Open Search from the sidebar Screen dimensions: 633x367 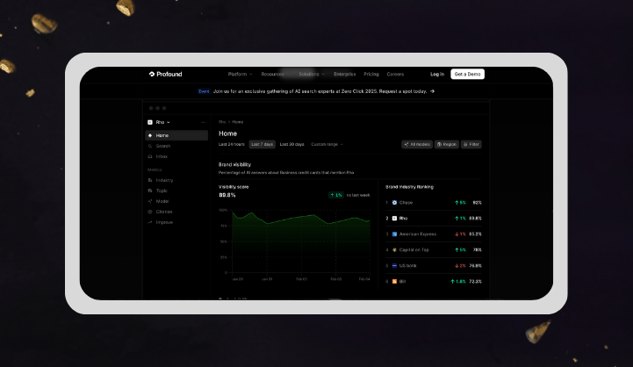(162, 146)
